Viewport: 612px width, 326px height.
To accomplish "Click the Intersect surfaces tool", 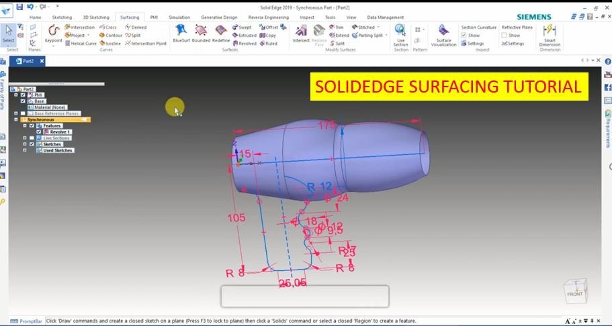I will coord(301,33).
